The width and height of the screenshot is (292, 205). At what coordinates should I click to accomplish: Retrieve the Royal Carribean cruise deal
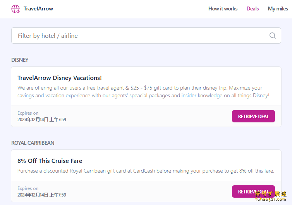coord(253,191)
